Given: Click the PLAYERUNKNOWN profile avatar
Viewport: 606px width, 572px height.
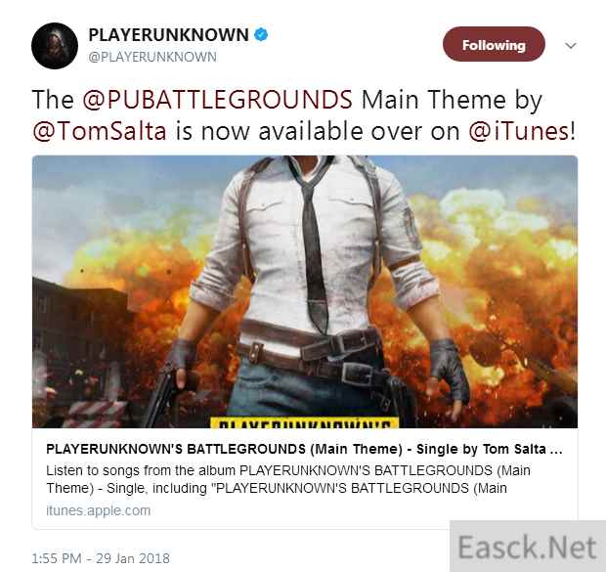Looking at the screenshot, I should (55, 46).
